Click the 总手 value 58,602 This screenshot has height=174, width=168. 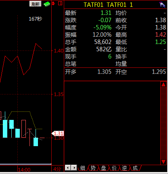[103, 42]
